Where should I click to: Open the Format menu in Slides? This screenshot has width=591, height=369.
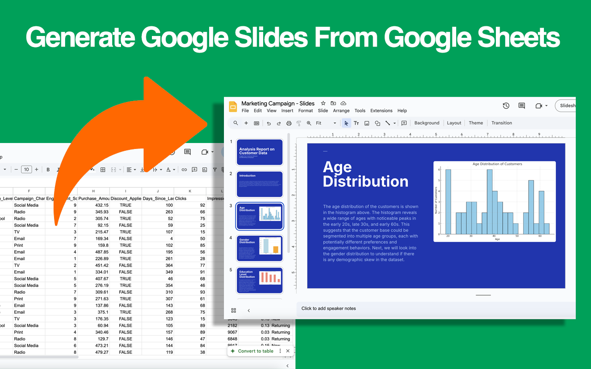[x=306, y=111]
